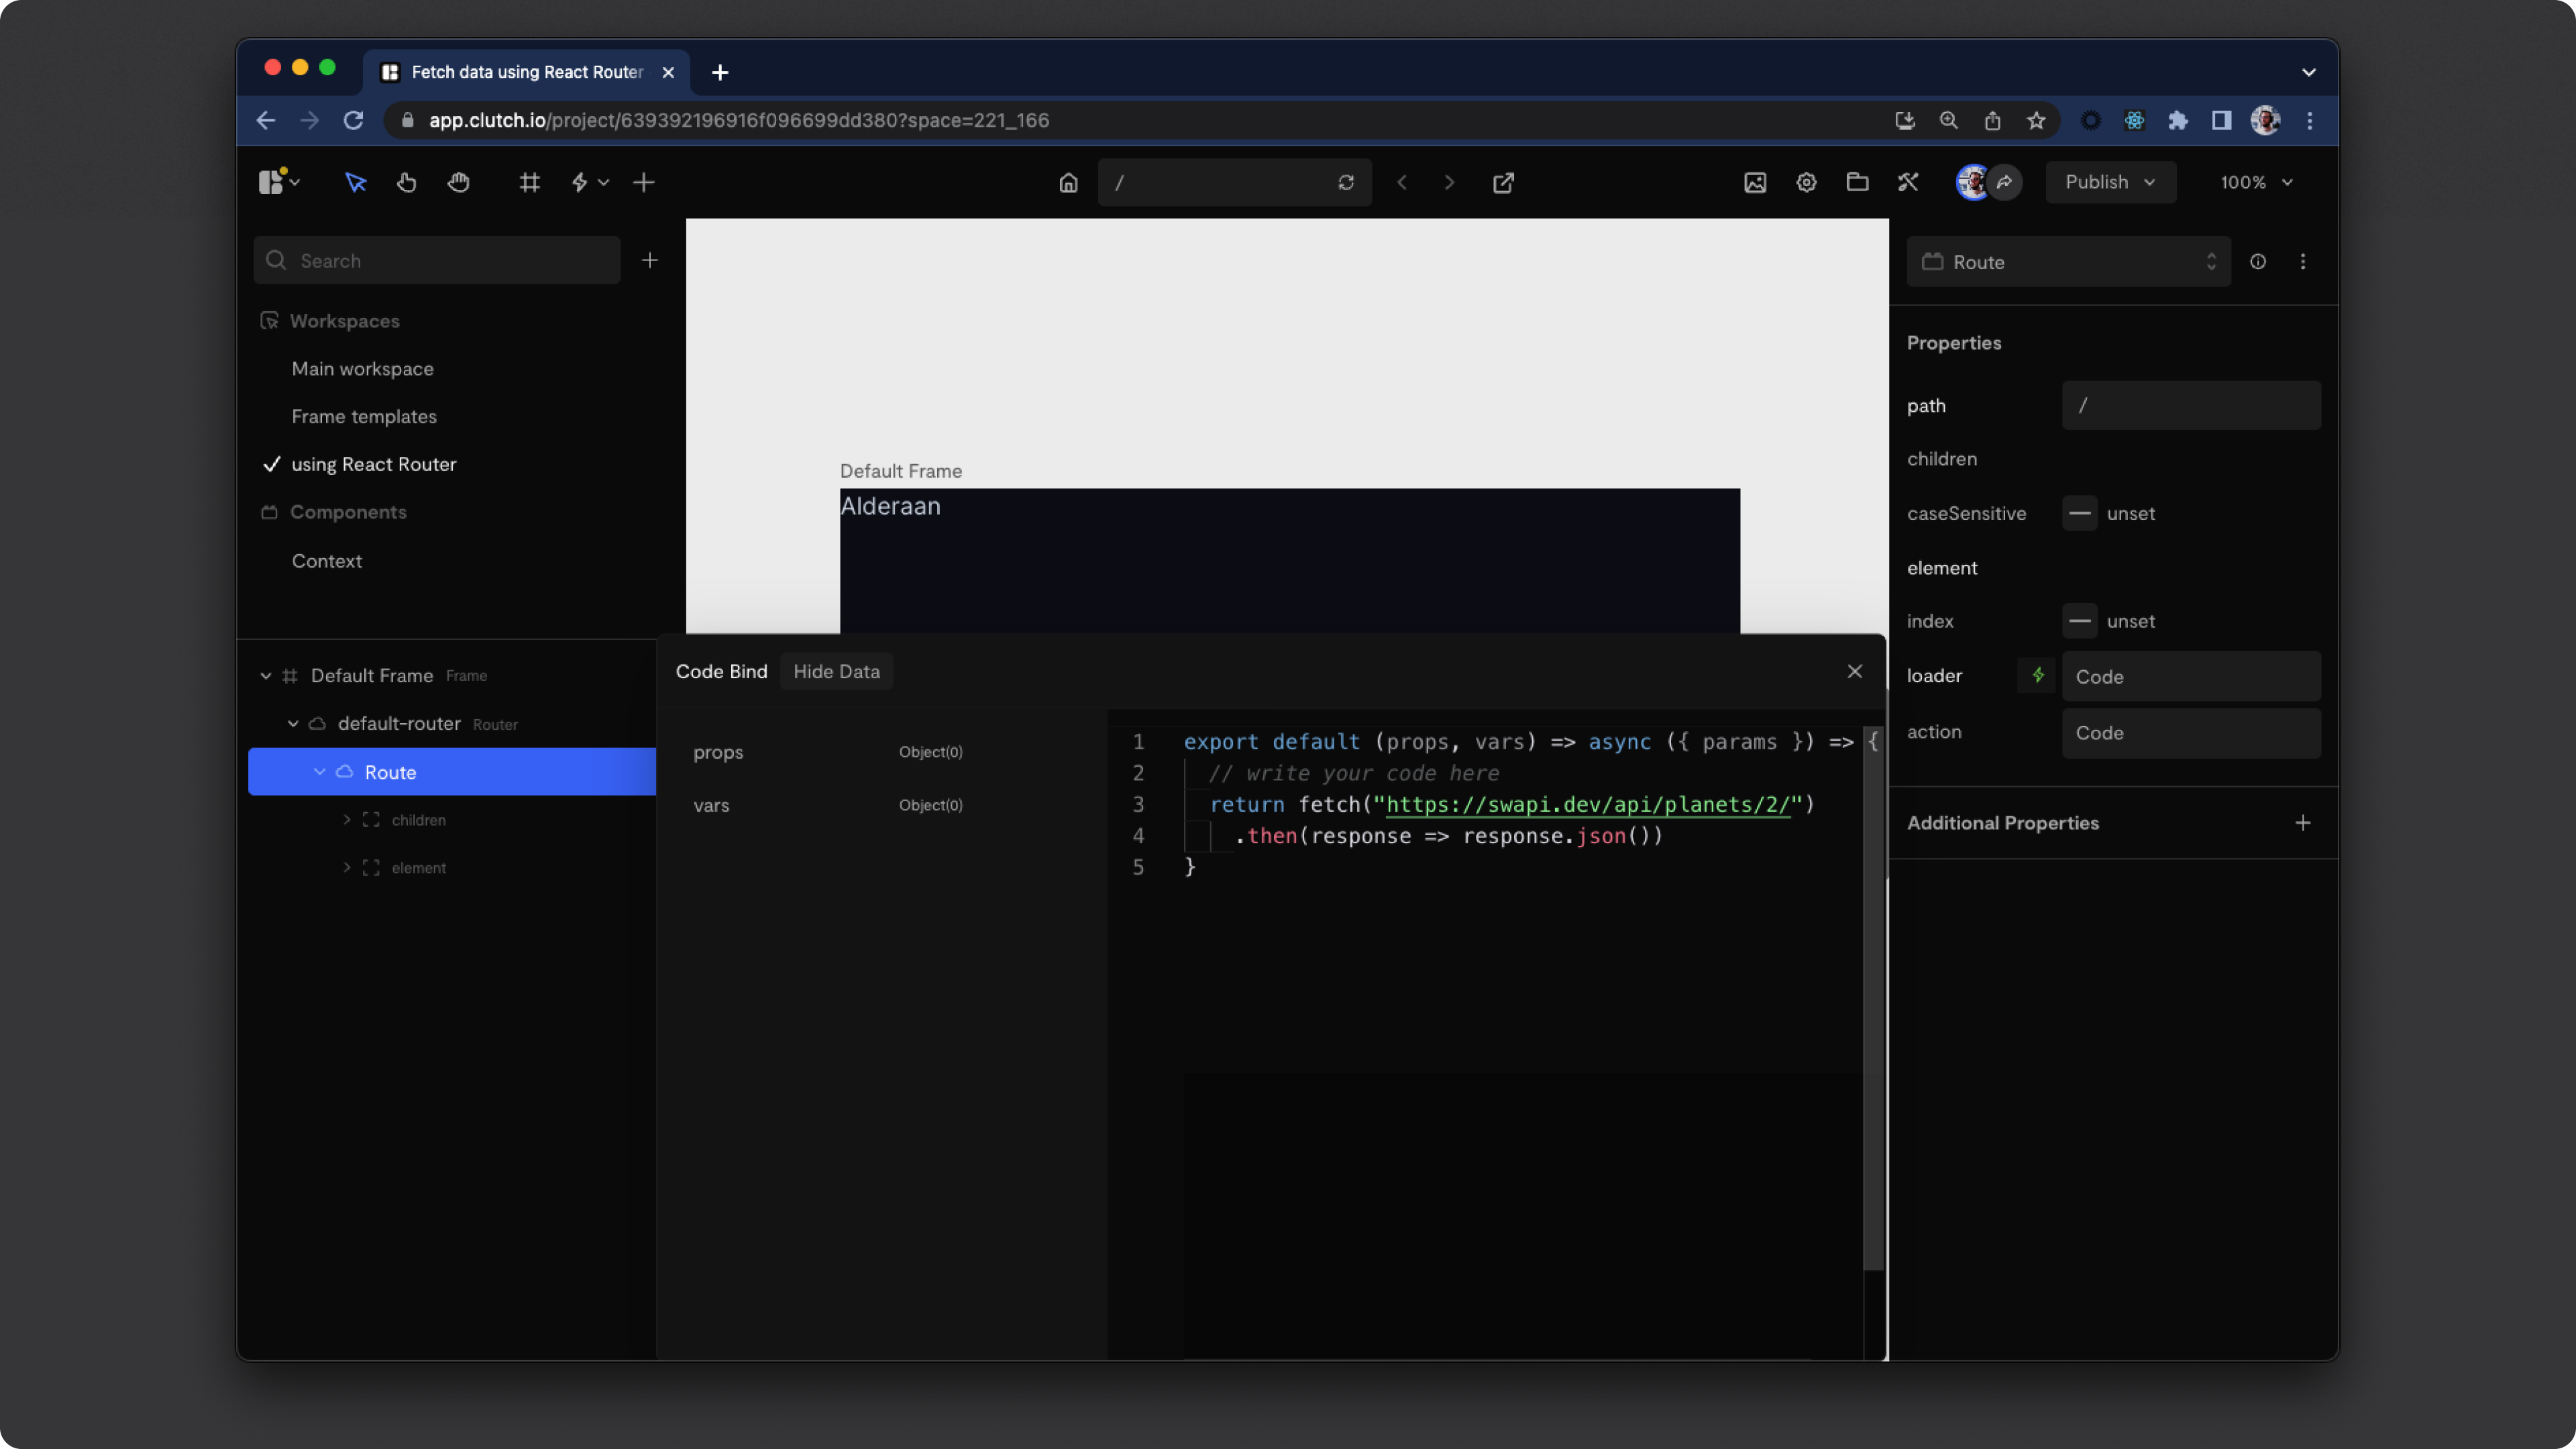This screenshot has height=1449, width=2576.
Task: Open Frame templates workspace
Action: pyautogui.click(x=364, y=416)
